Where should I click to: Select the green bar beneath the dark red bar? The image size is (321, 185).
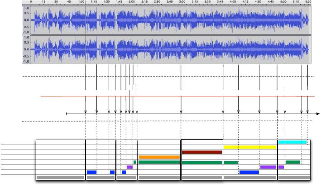click(201, 162)
